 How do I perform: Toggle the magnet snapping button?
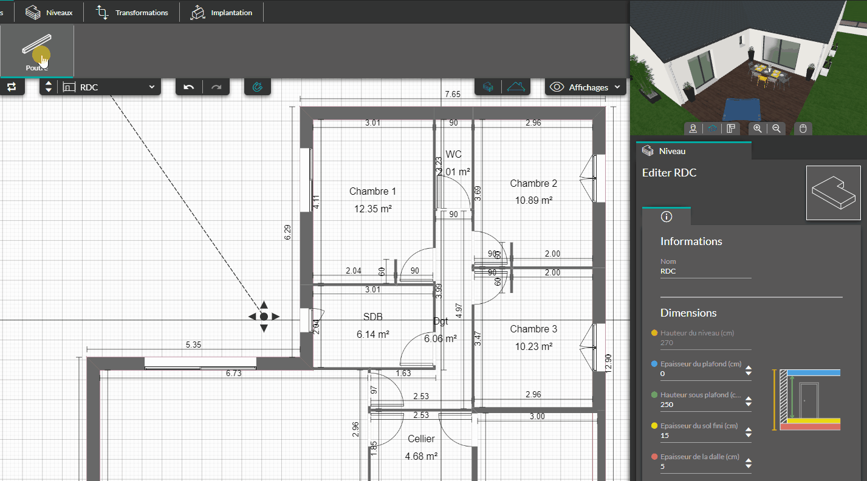257,87
